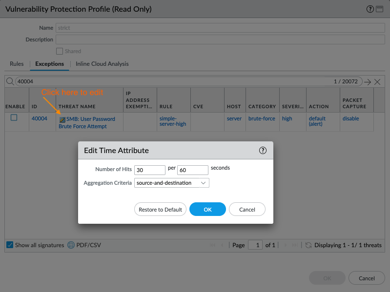This screenshot has height=292, width=390.
Task: Open the default (alert) action link
Action: click(x=317, y=121)
